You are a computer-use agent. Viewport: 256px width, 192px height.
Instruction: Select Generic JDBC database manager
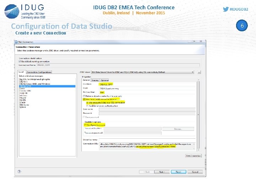pos(25,91)
